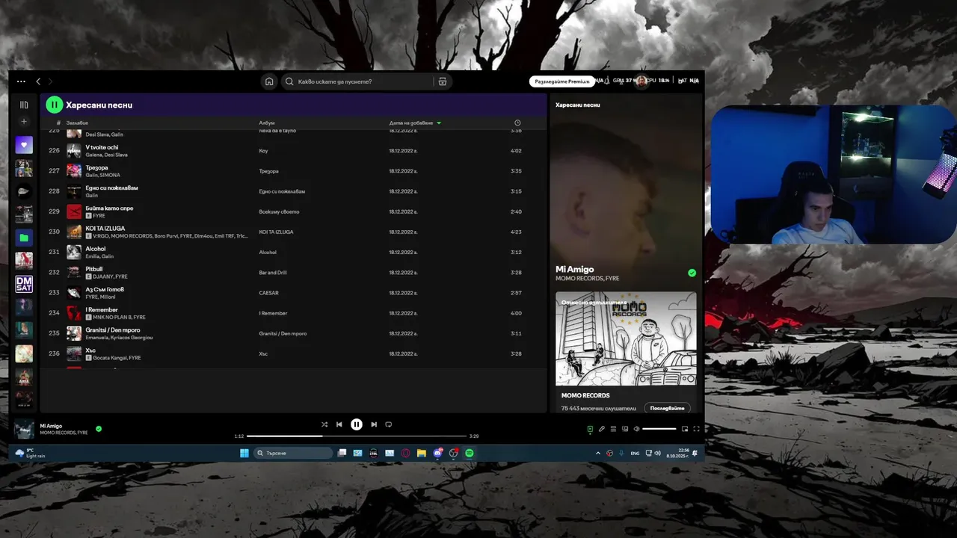Select the song 'Едно си пожелавам' in the title column
The height and width of the screenshot is (538, 957).
[111, 188]
